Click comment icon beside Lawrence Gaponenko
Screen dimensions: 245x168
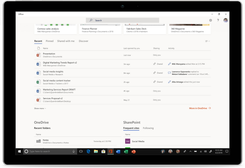pos(169,73)
